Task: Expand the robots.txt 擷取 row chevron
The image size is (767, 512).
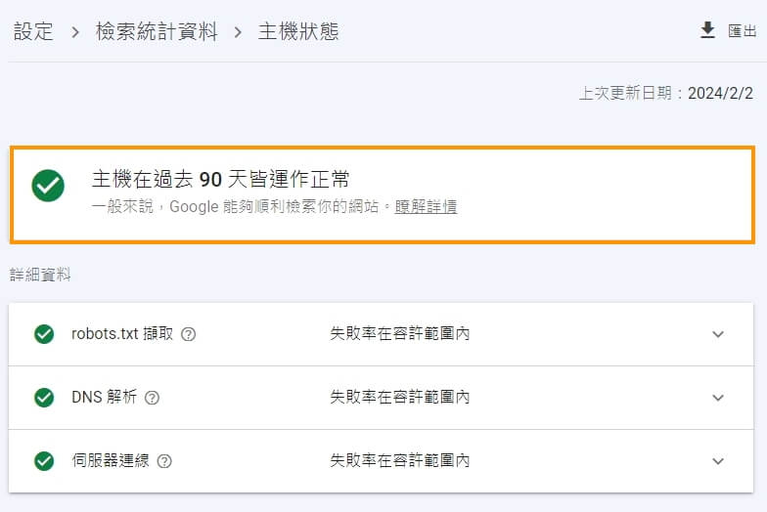Action: [x=718, y=334]
